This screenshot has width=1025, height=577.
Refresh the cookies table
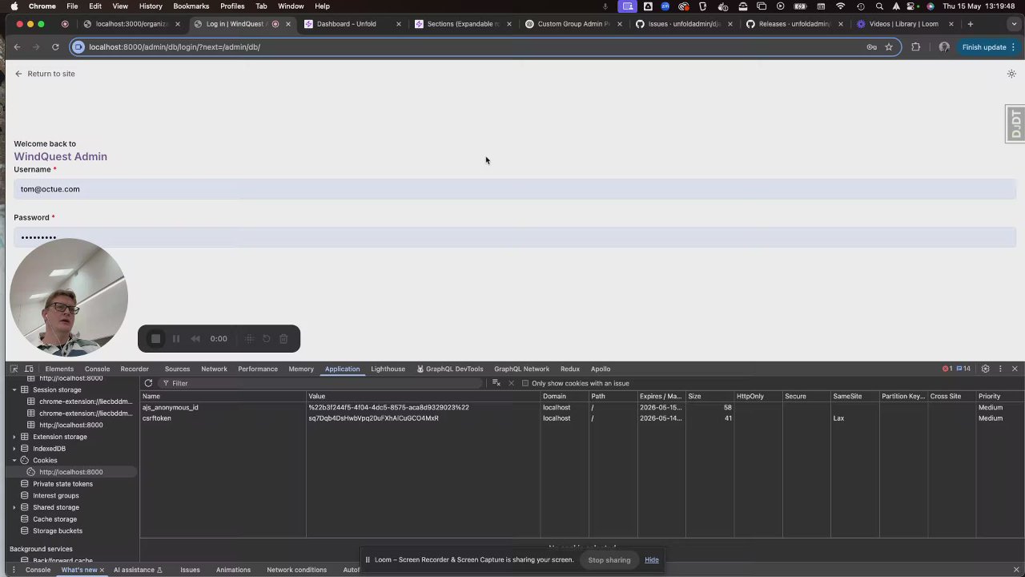point(148,383)
